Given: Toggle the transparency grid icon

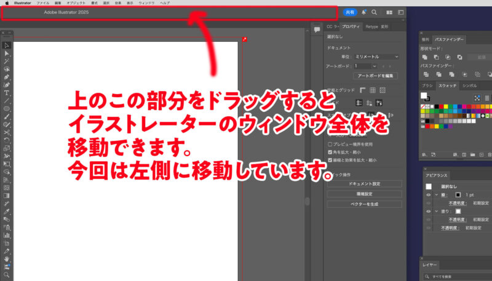Looking at the screenshot, I should coord(383,90).
